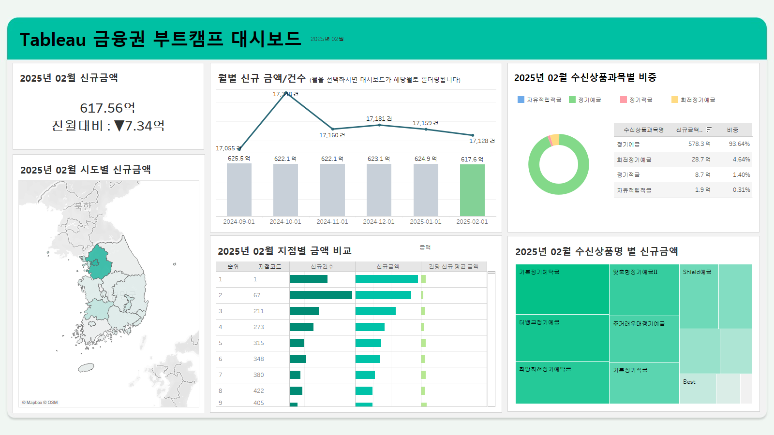Click branch code 348 in the table
This screenshot has width=774, height=435.
(x=259, y=359)
